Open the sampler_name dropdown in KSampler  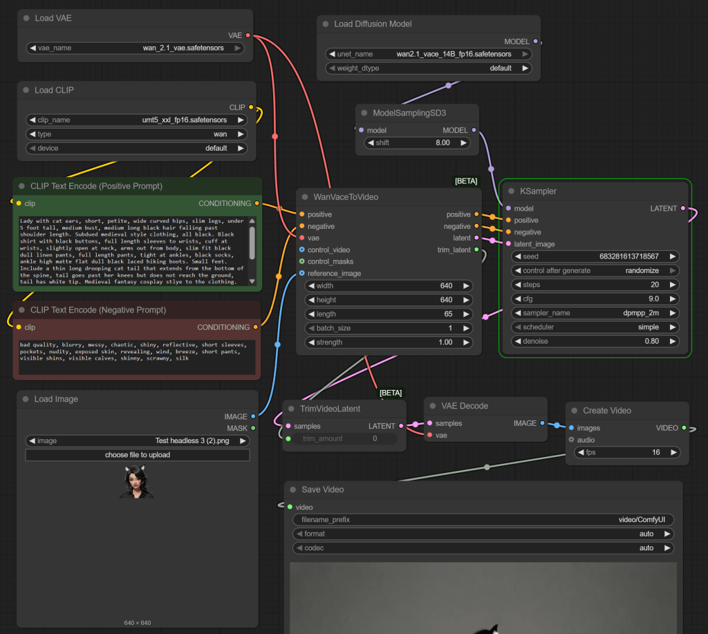[x=595, y=313]
